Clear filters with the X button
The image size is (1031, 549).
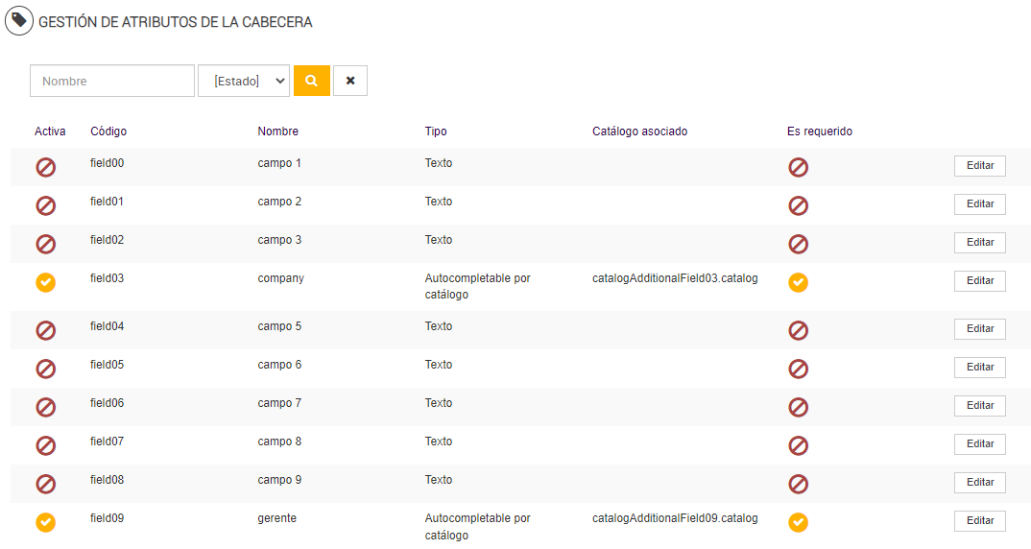pyautogui.click(x=350, y=81)
